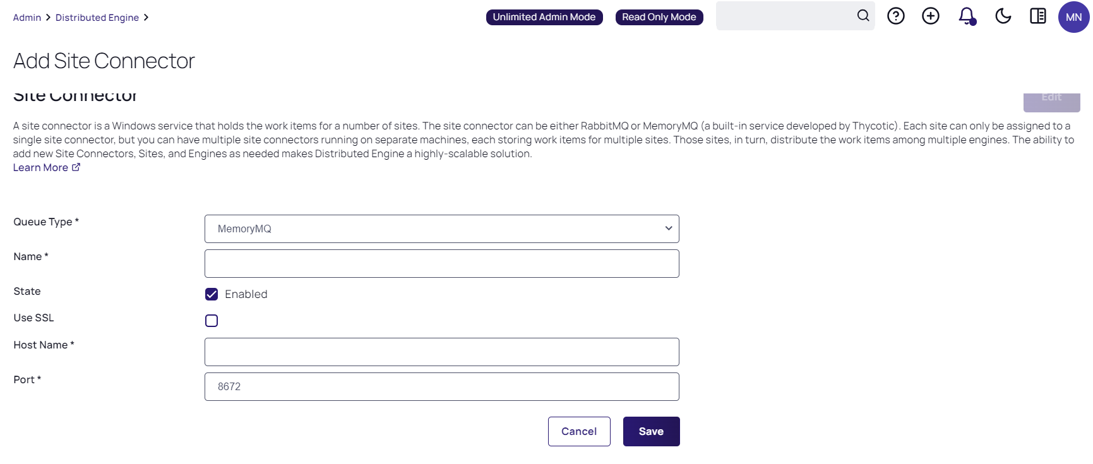
Task: Click the plus create-new icon
Action: pos(930,16)
